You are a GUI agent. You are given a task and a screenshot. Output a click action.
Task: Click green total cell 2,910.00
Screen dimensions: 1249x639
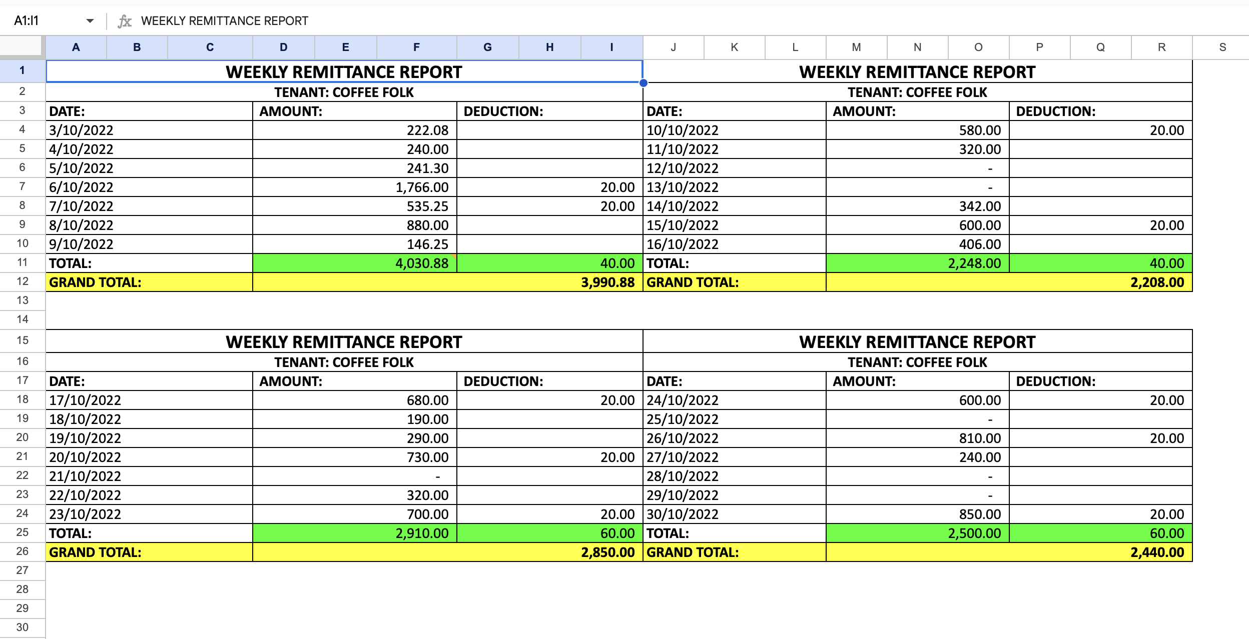tap(354, 533)
